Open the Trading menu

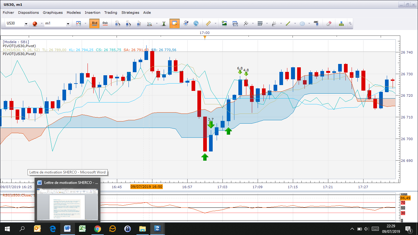click(x=110, y=13)
